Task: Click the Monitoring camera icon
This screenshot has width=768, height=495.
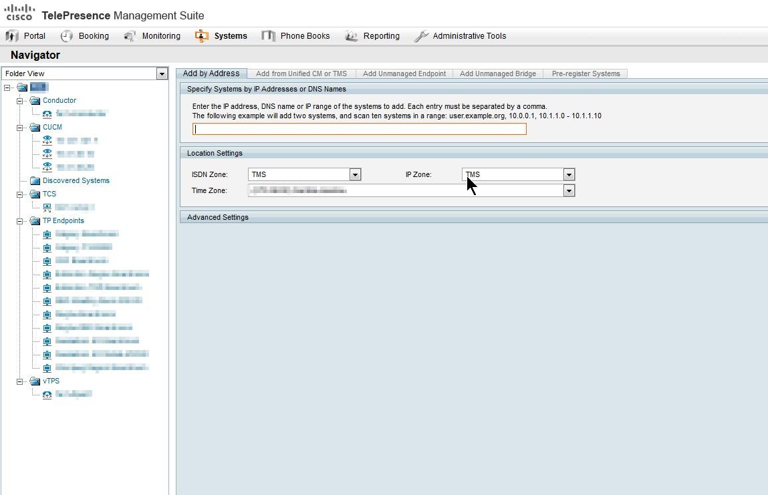Action: pos(130,36)
